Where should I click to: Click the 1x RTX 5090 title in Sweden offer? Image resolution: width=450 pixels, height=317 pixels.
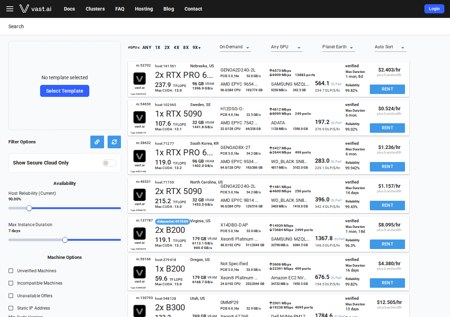click(179, 114)
